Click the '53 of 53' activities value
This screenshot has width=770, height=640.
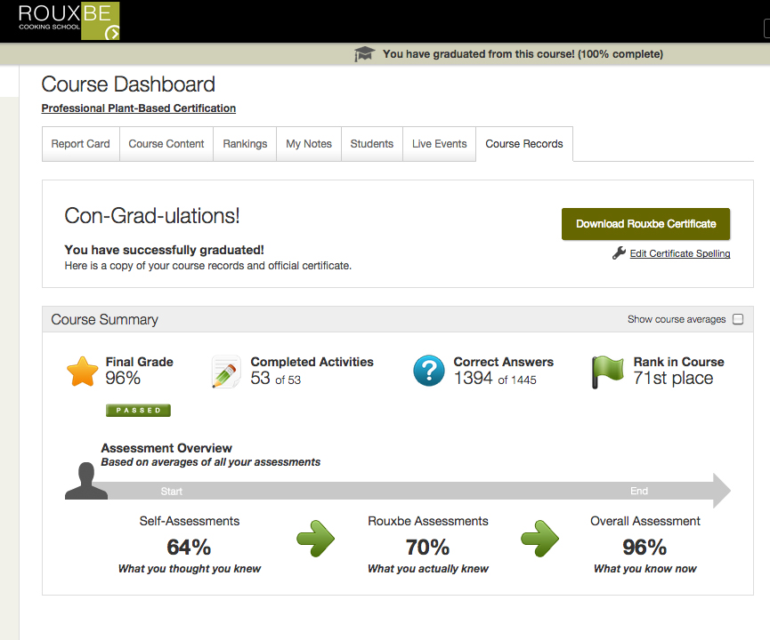pos(275,379)
